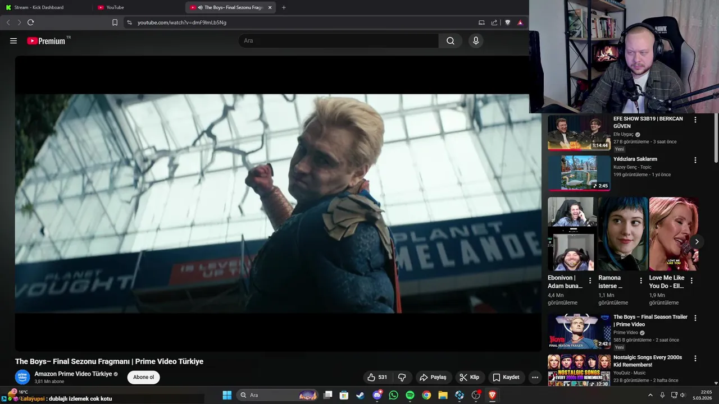Click the video player to pause
The width and height of the screenshot is (719, 404).
277,203
